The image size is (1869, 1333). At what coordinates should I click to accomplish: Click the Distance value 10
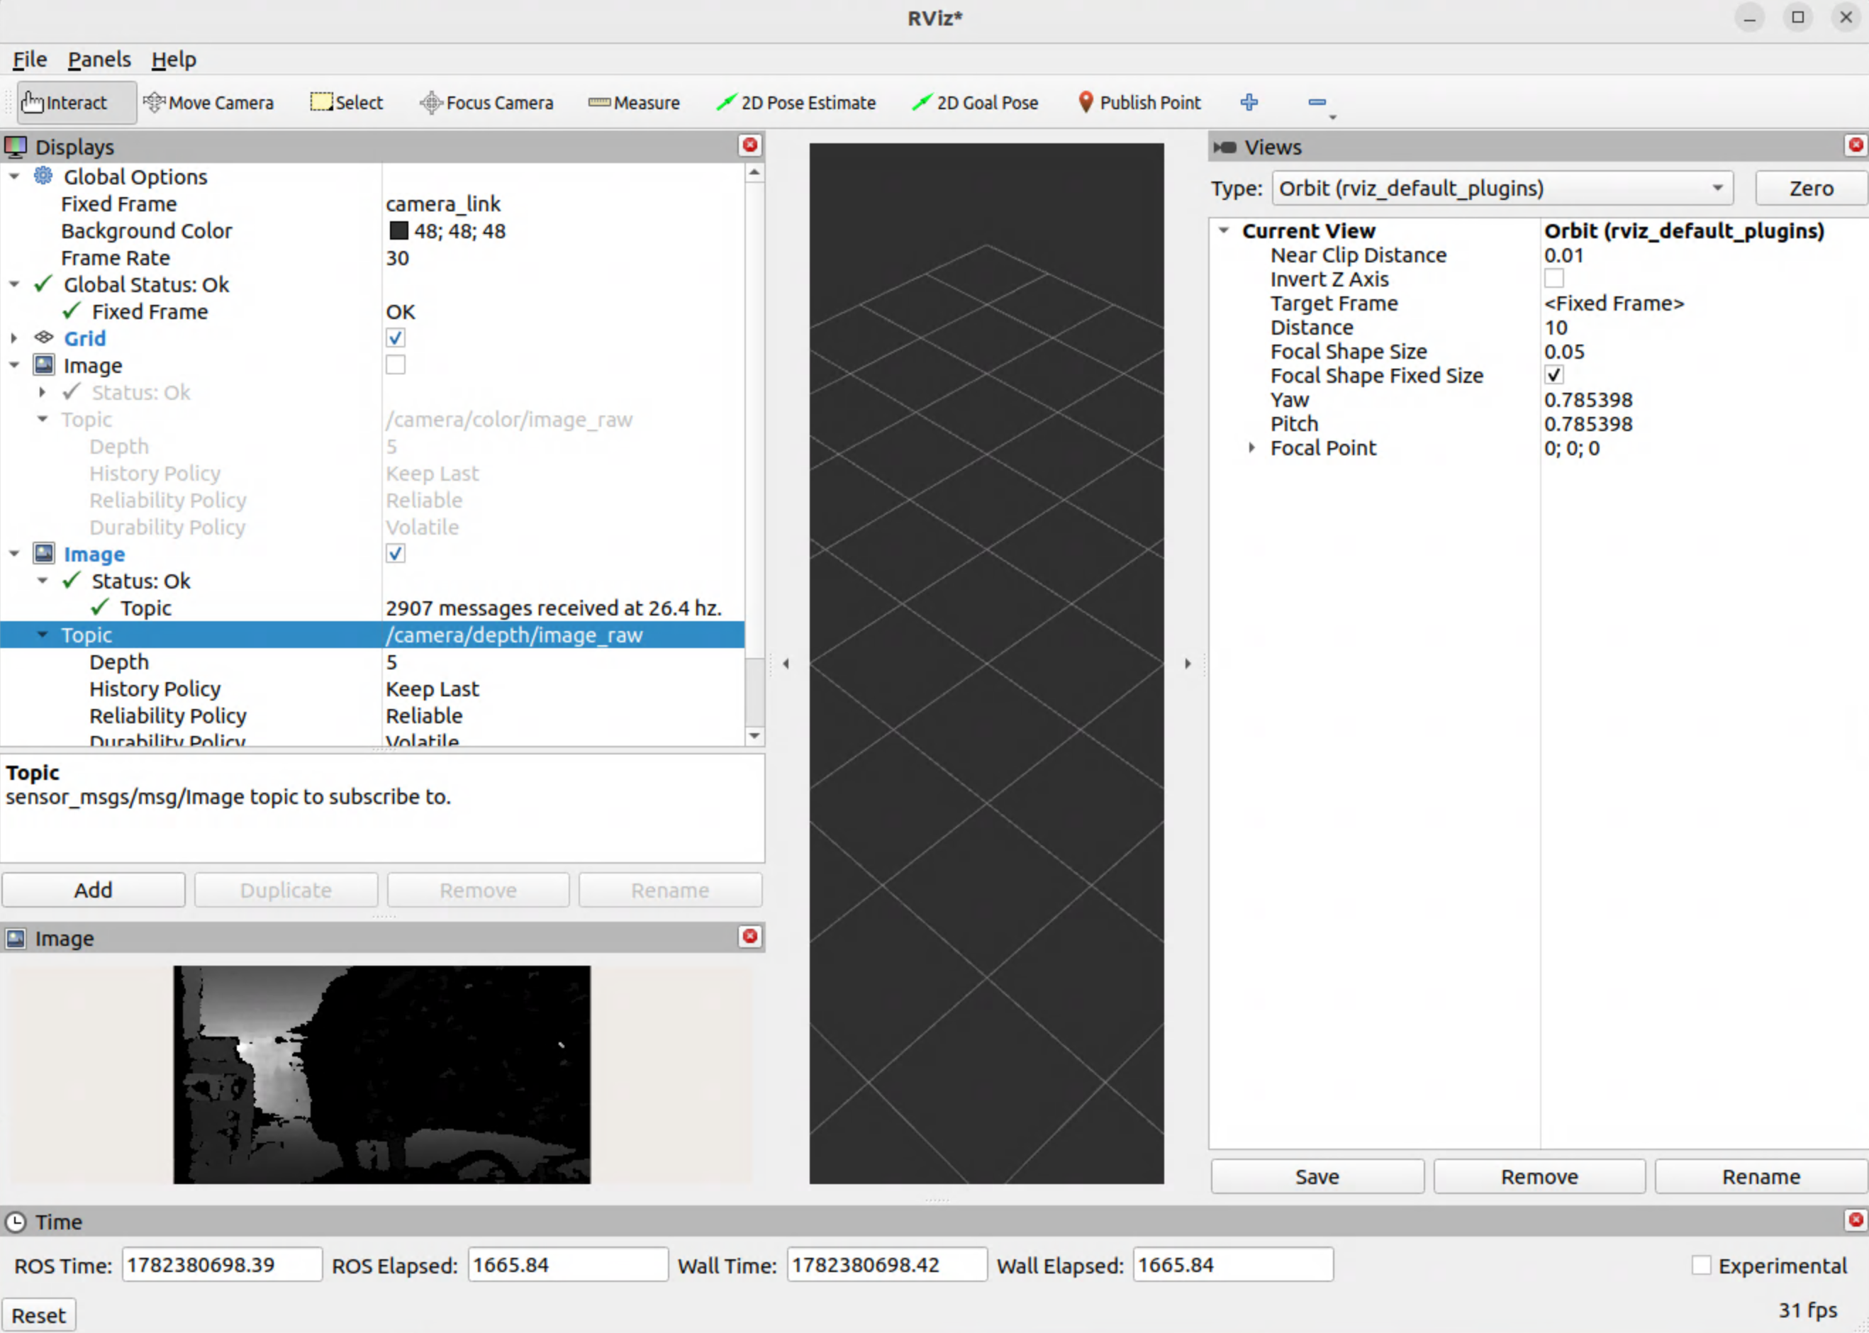(1556, 328)
